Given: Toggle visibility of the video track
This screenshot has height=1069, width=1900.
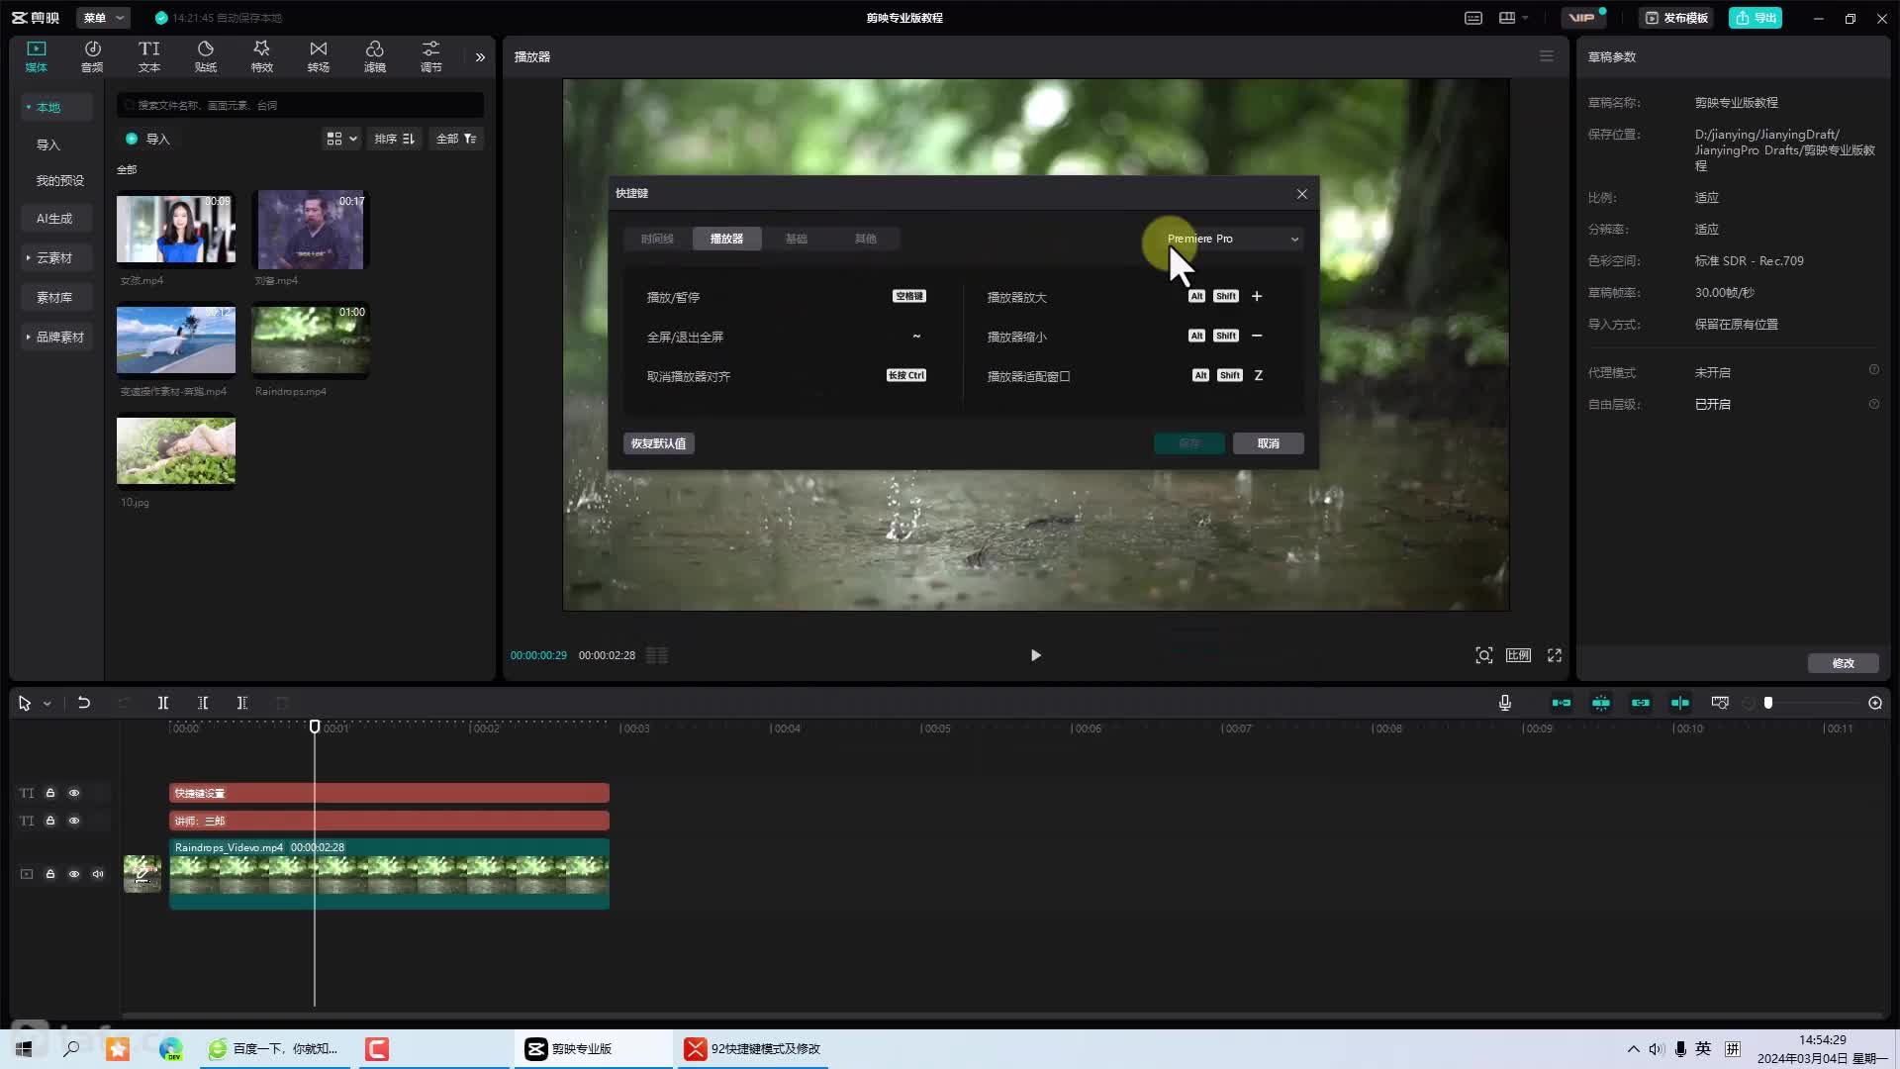Looking at the screenshot, I should pos(74,874).
